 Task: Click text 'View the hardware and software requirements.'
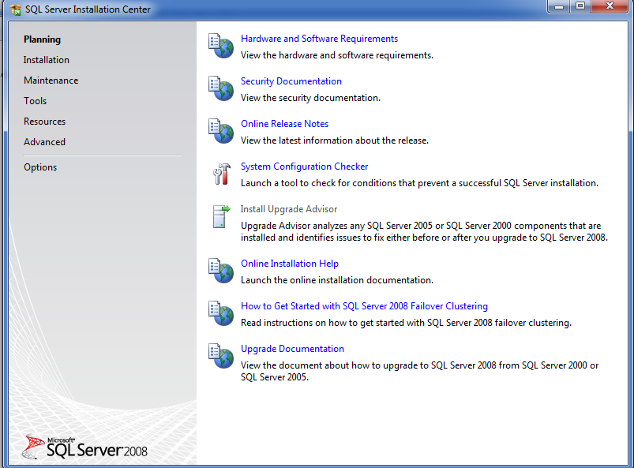[337, 55]
